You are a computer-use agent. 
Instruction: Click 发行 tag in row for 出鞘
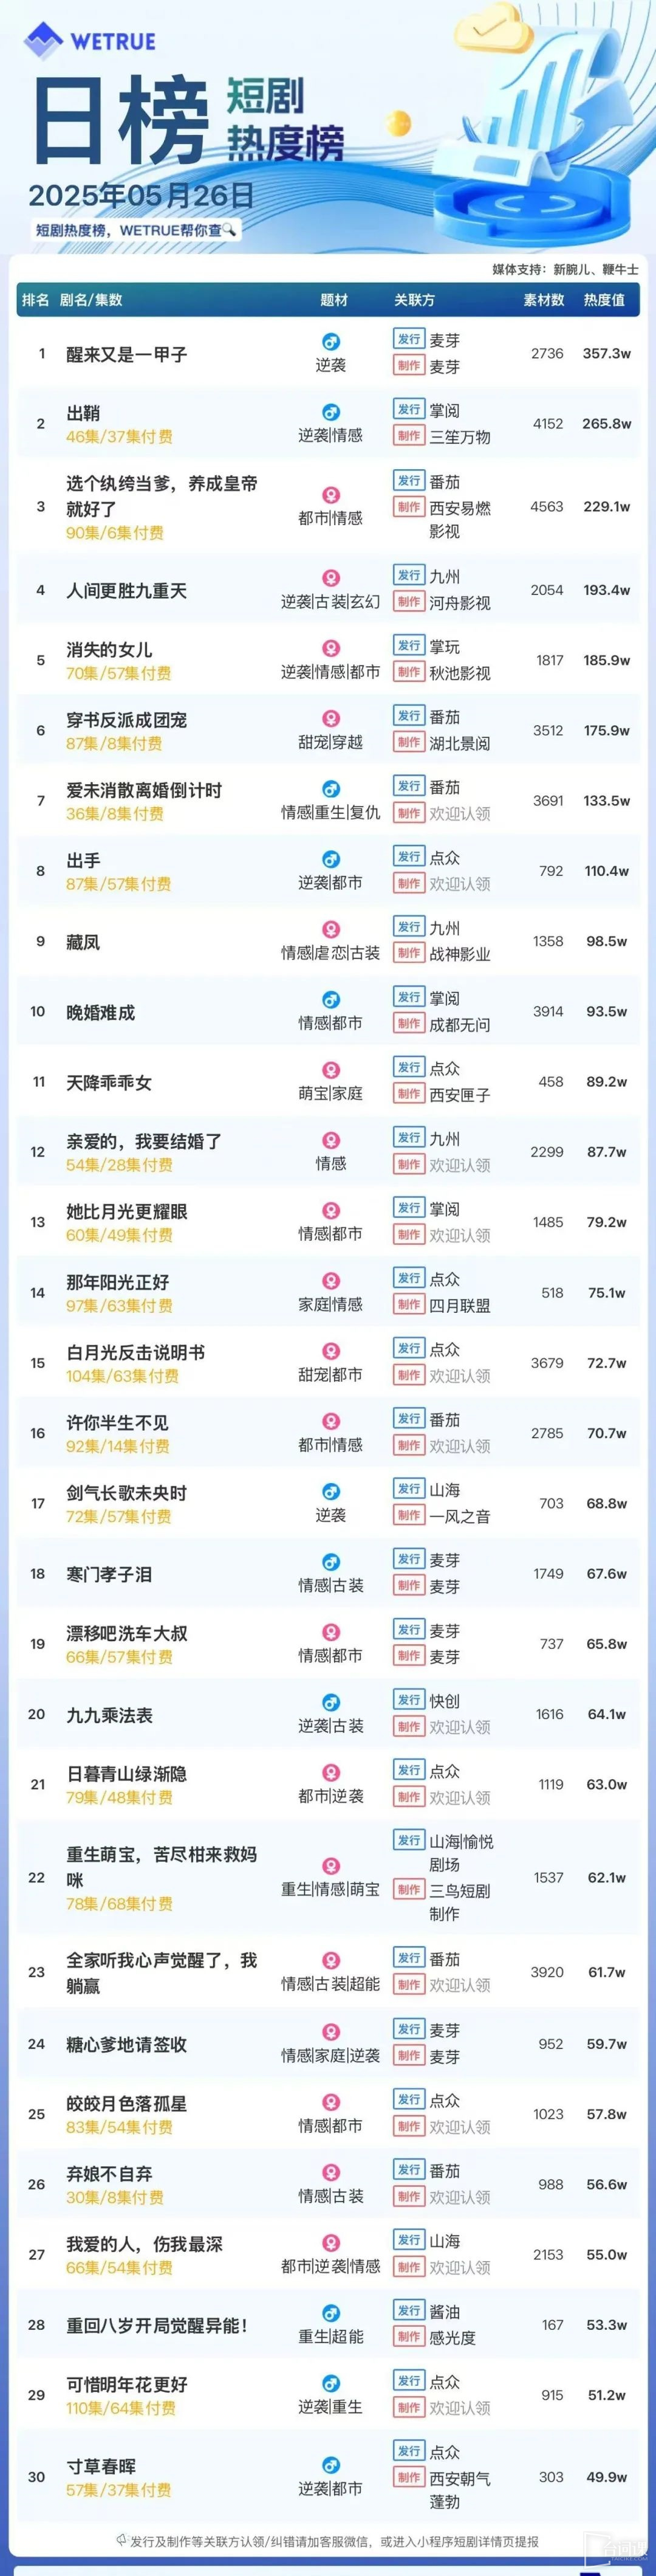click(409, 410)
